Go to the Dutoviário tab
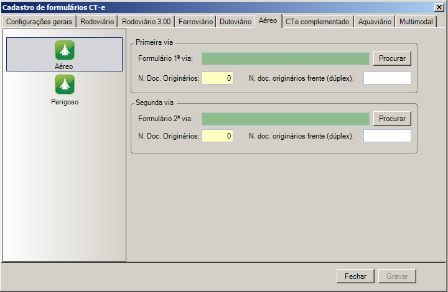This screenshot has height=292, width=448. (x=235, y=22)
